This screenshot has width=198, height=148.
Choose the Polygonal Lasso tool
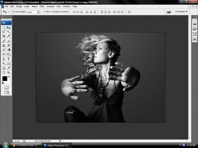tap(4, 32)
